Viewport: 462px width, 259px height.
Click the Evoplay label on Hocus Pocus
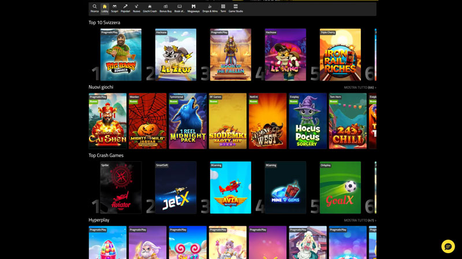pos(295,97)
